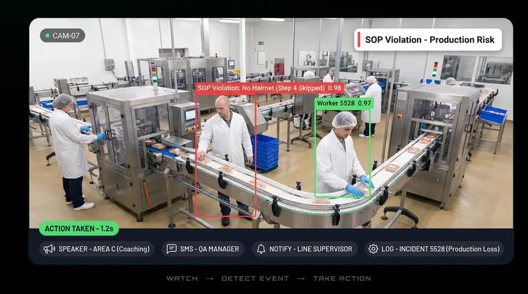Select the SMS - QA MANAGER action
The height and width of the screenshot is (294, 528).
pyautogui.click(x=203, y=249)
